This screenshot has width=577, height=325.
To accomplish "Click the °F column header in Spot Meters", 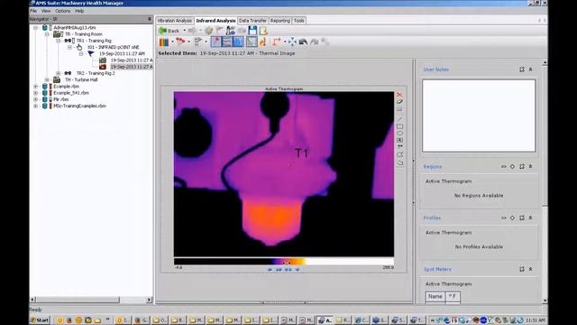I will click(453, 296).
